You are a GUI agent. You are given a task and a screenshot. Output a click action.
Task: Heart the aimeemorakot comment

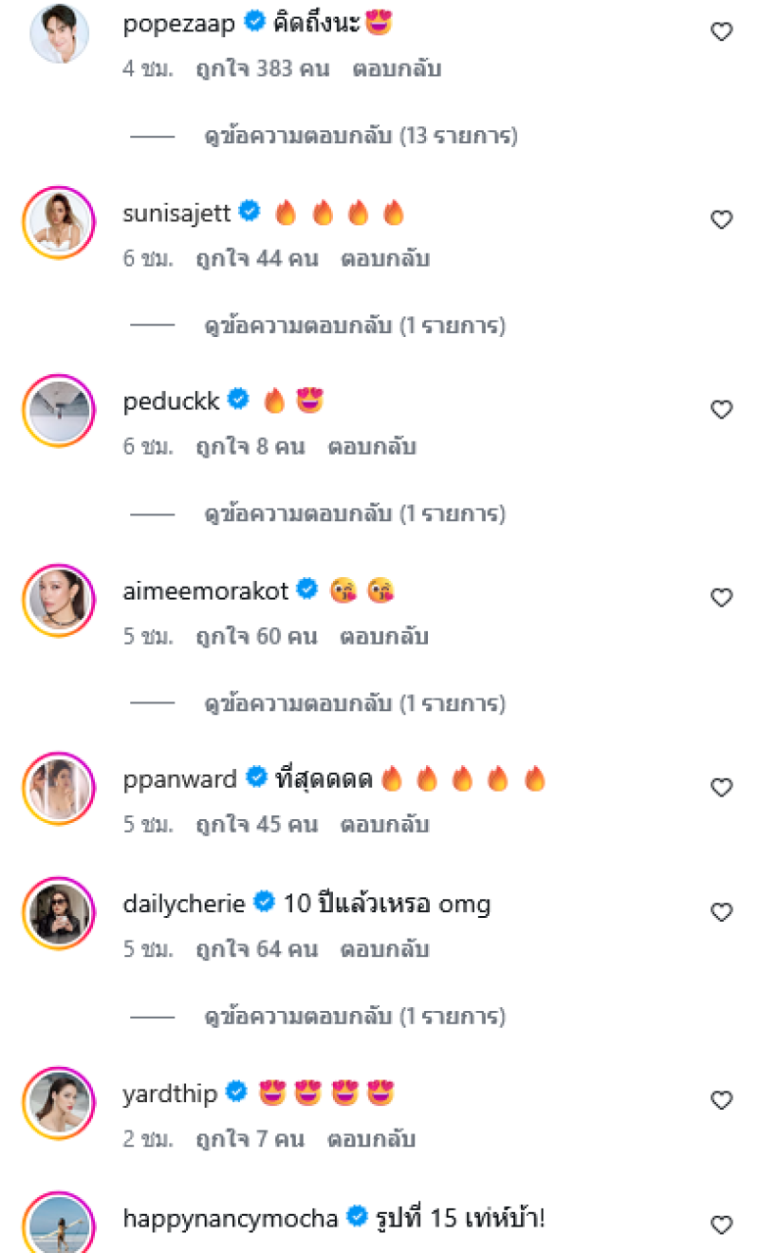point(722,598)
